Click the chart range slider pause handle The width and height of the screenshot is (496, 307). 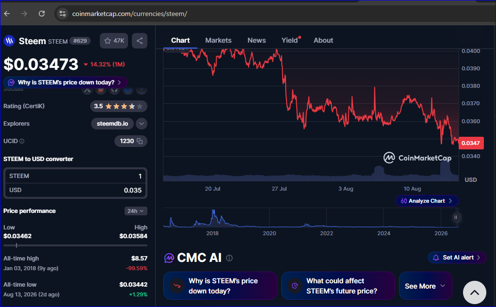pos(455,217)
